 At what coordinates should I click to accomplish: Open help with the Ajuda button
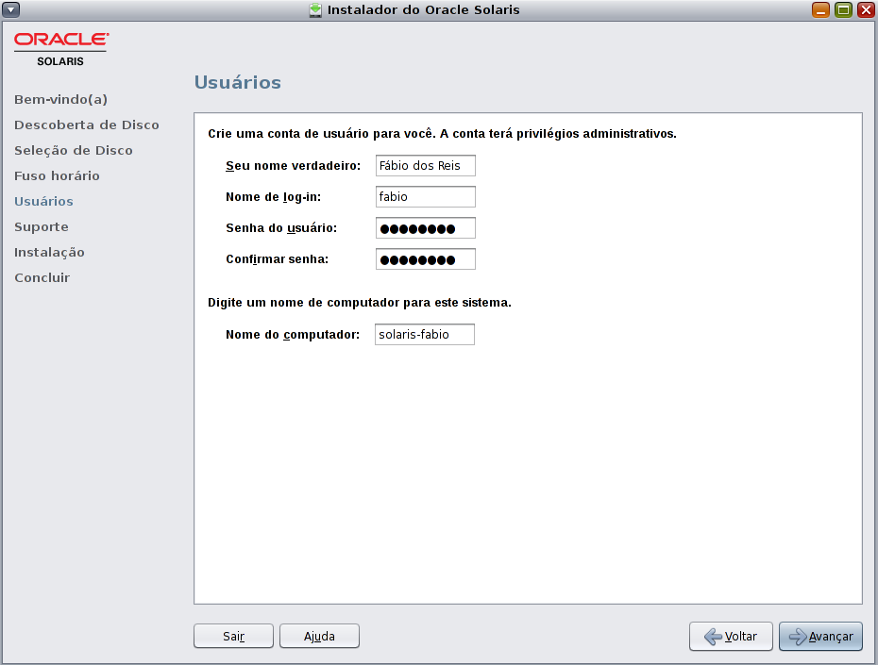pos(319,636)
